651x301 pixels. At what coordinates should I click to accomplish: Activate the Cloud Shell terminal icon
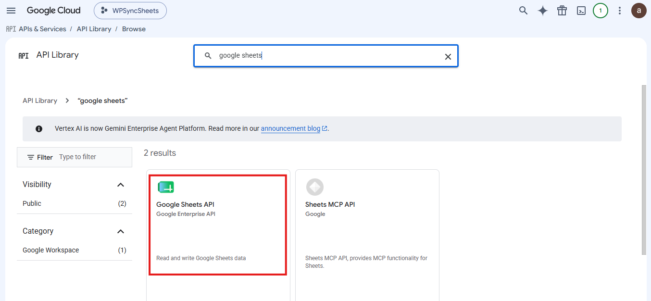point(581,11)
